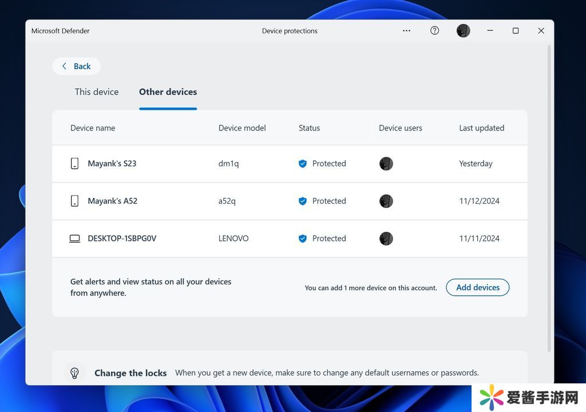Click the user avatar in DESKTOP-1SBPG0V row
Screen dimensions: 586x412
pos(386,239)
